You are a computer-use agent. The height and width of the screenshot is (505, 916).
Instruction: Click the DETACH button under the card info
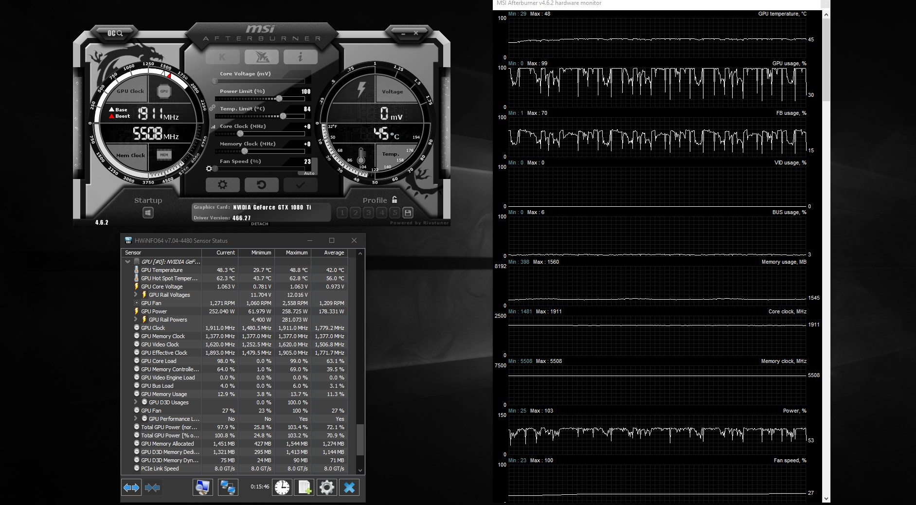pyautogui.click(x=260, y=224)
